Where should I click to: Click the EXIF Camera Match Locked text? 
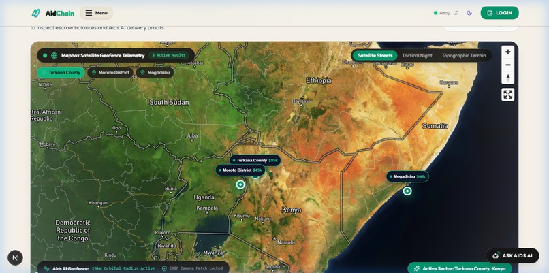[196, 268]
